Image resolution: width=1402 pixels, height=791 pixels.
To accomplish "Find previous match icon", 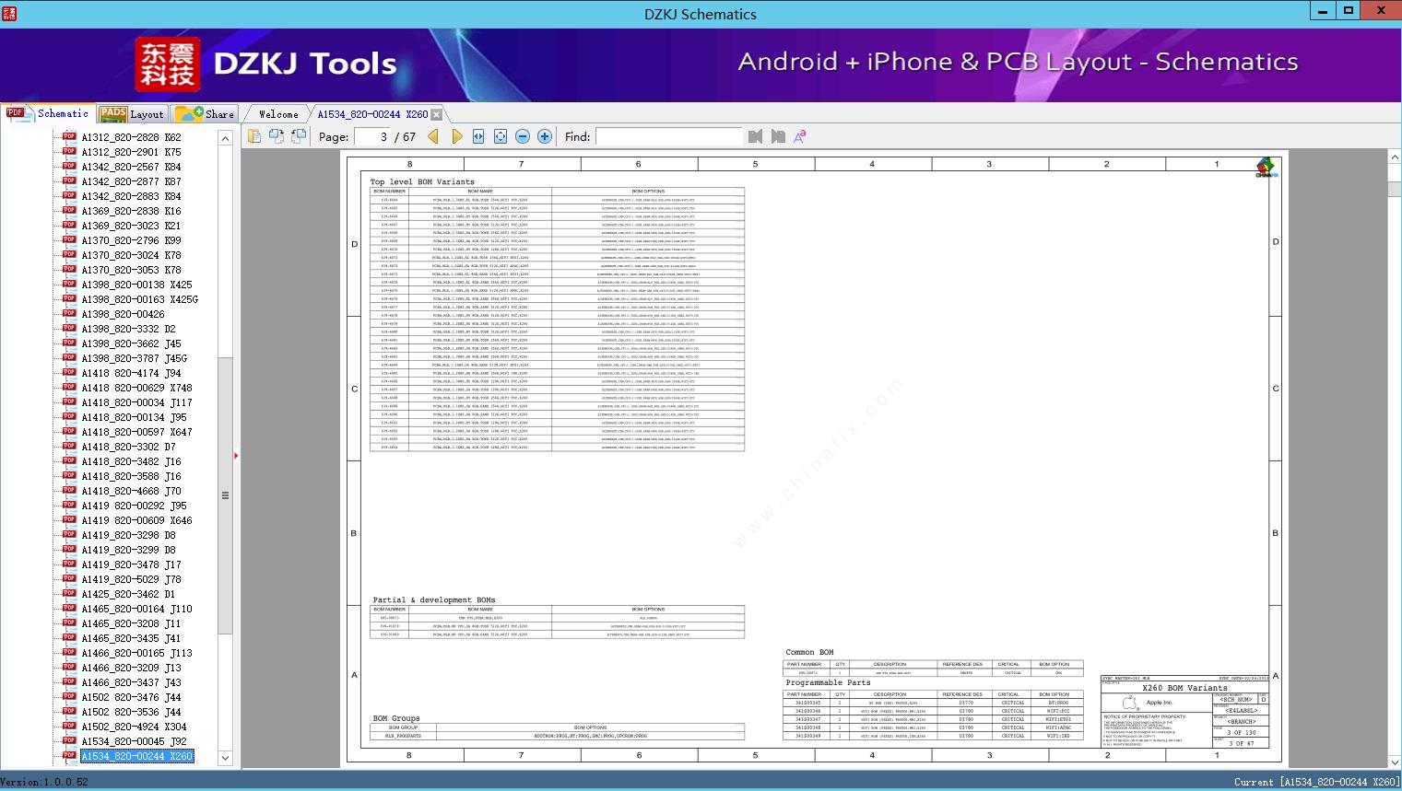I will pos(756,136).
